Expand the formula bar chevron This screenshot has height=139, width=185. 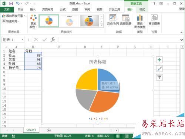coord(182,40)
